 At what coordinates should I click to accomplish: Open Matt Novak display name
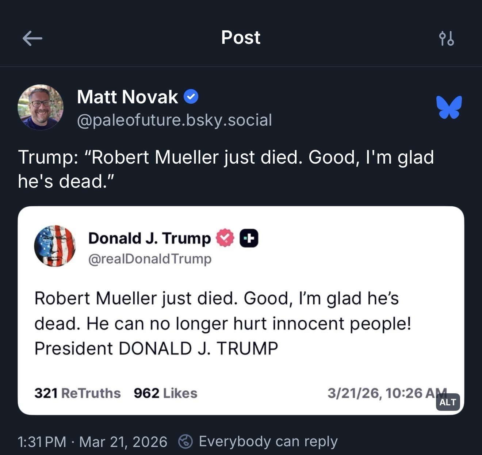pyautogui.click(x=127, y=97)
